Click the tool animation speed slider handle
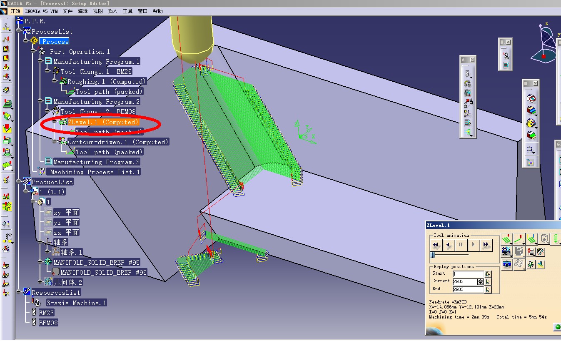Image resolution: width=561 pixels, height=341 pixels. 433,255
